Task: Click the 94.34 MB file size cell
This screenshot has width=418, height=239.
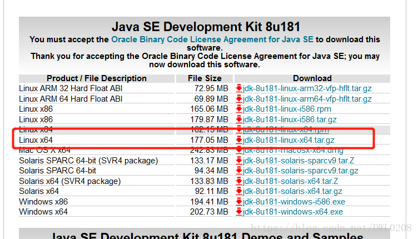Action: [211, 171]
